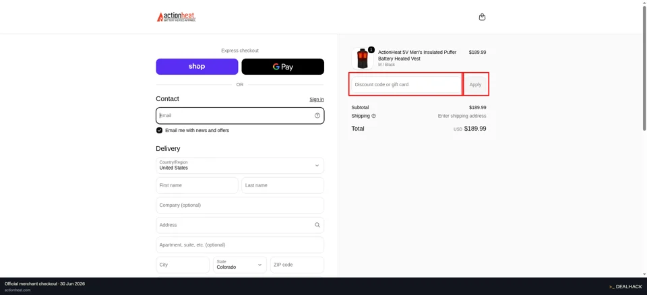
Task: Focus the Company (optional) field
Action: click(x=240, y=205)
